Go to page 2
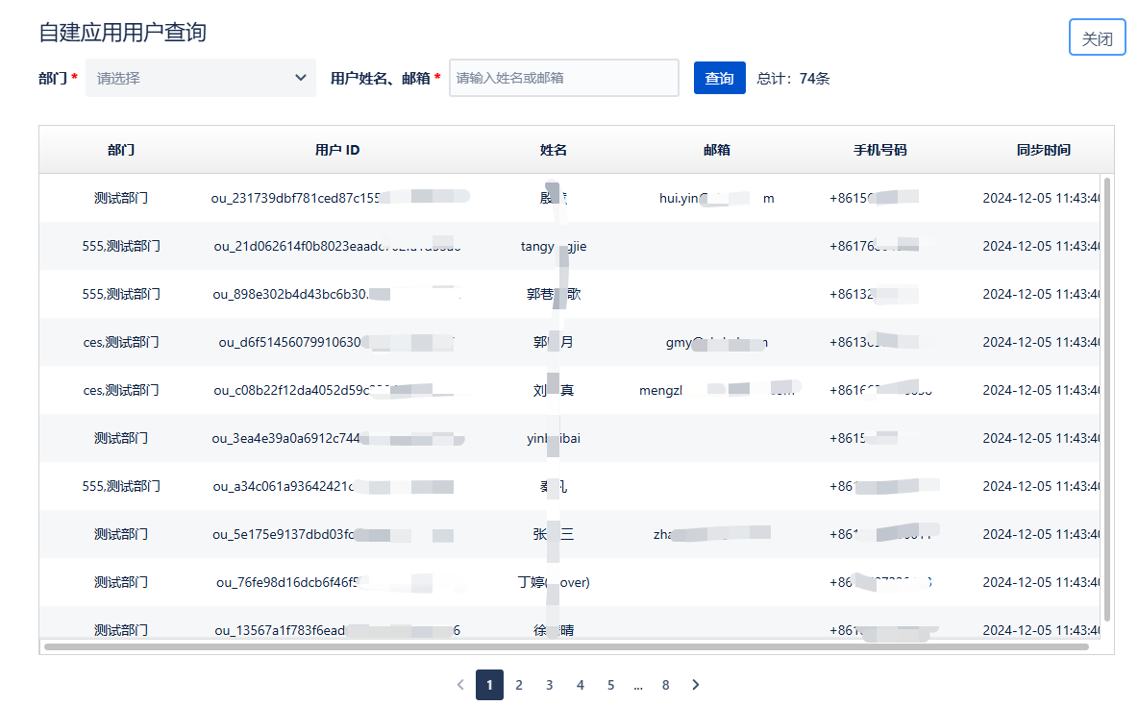The width and height of the screenshot is (1138, 706). pyautogui.click(x=519, y=684)
